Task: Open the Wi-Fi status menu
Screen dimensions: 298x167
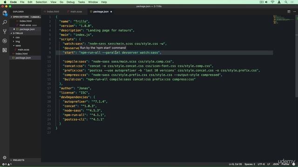Action: 272,2
